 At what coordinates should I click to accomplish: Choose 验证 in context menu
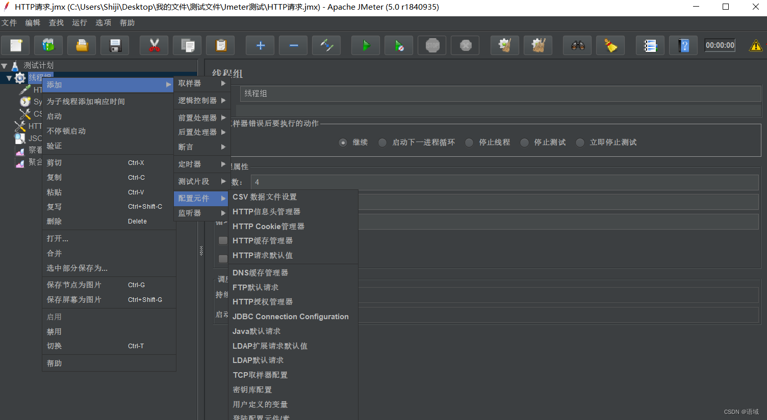(x=109, y=146)
